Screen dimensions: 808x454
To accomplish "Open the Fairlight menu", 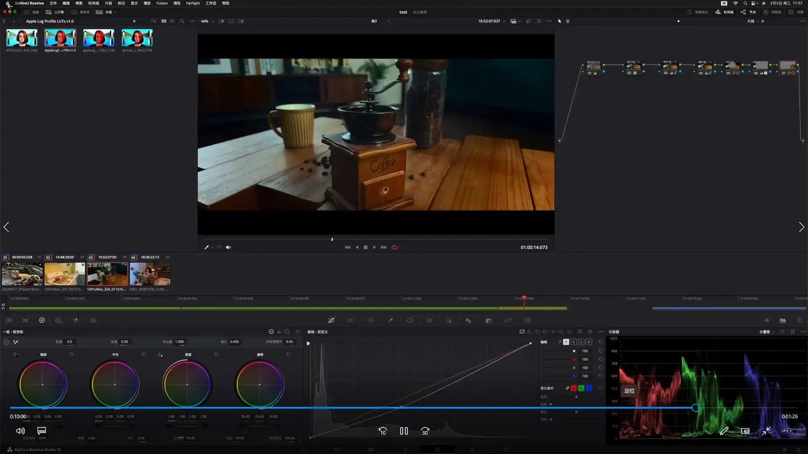I will point(193,3).
